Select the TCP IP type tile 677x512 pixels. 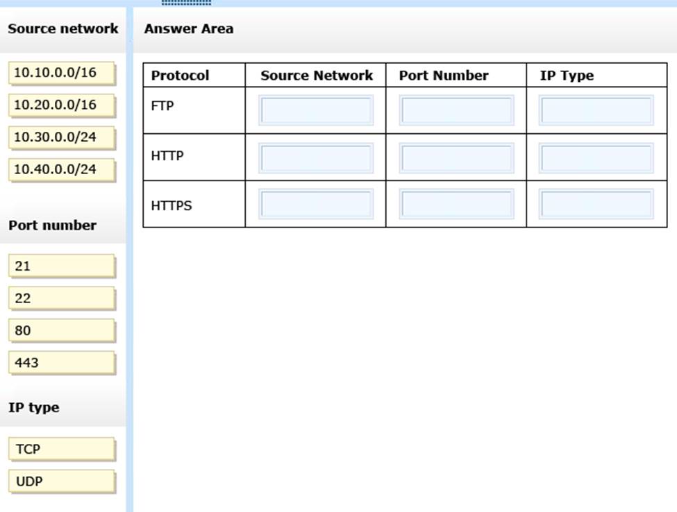point(61,449)
